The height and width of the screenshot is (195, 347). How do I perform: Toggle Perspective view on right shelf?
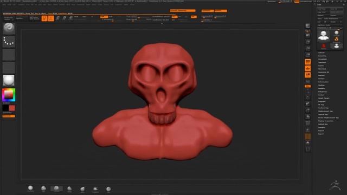click(307, 62)
